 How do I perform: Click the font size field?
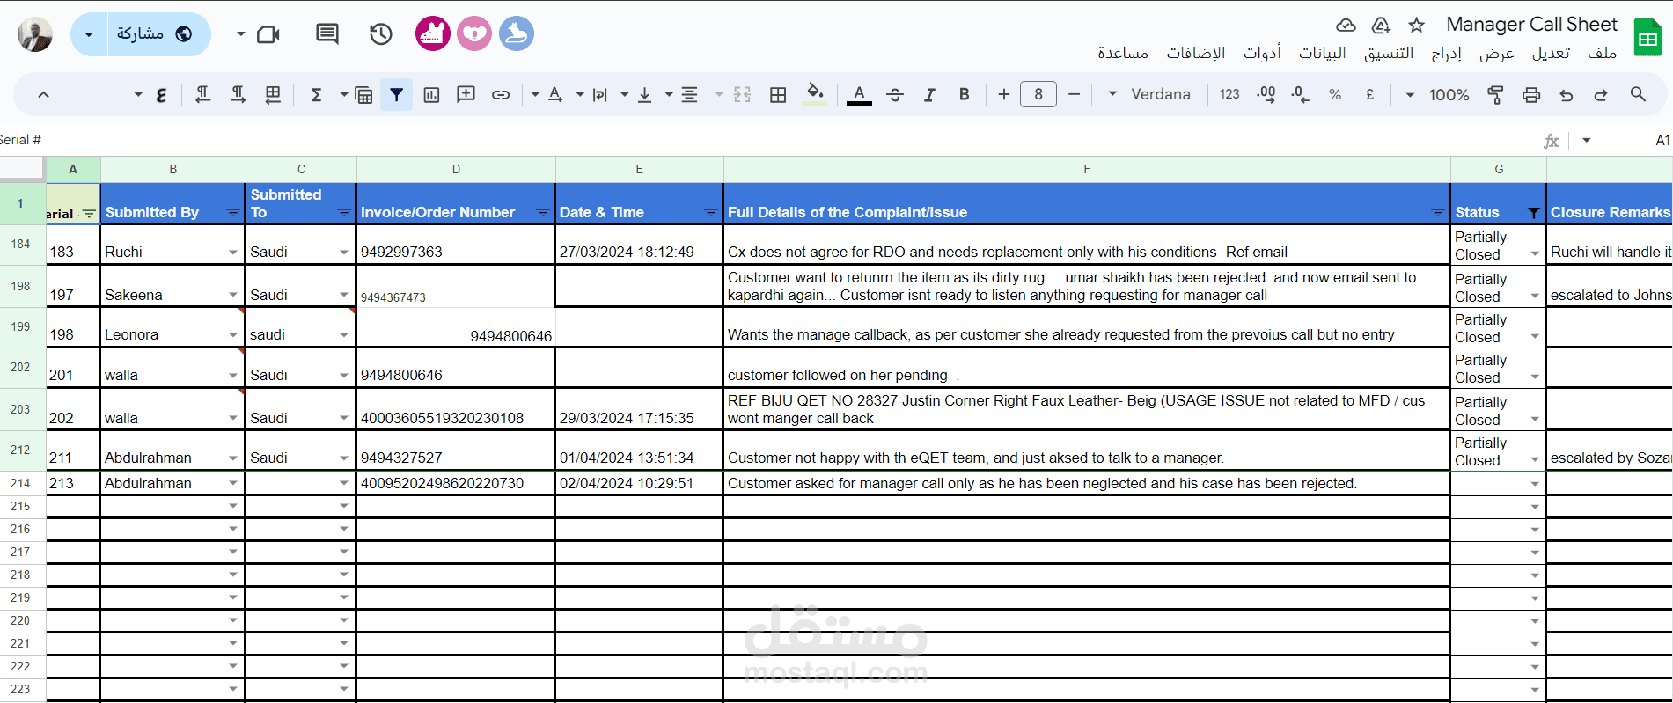1038,94
